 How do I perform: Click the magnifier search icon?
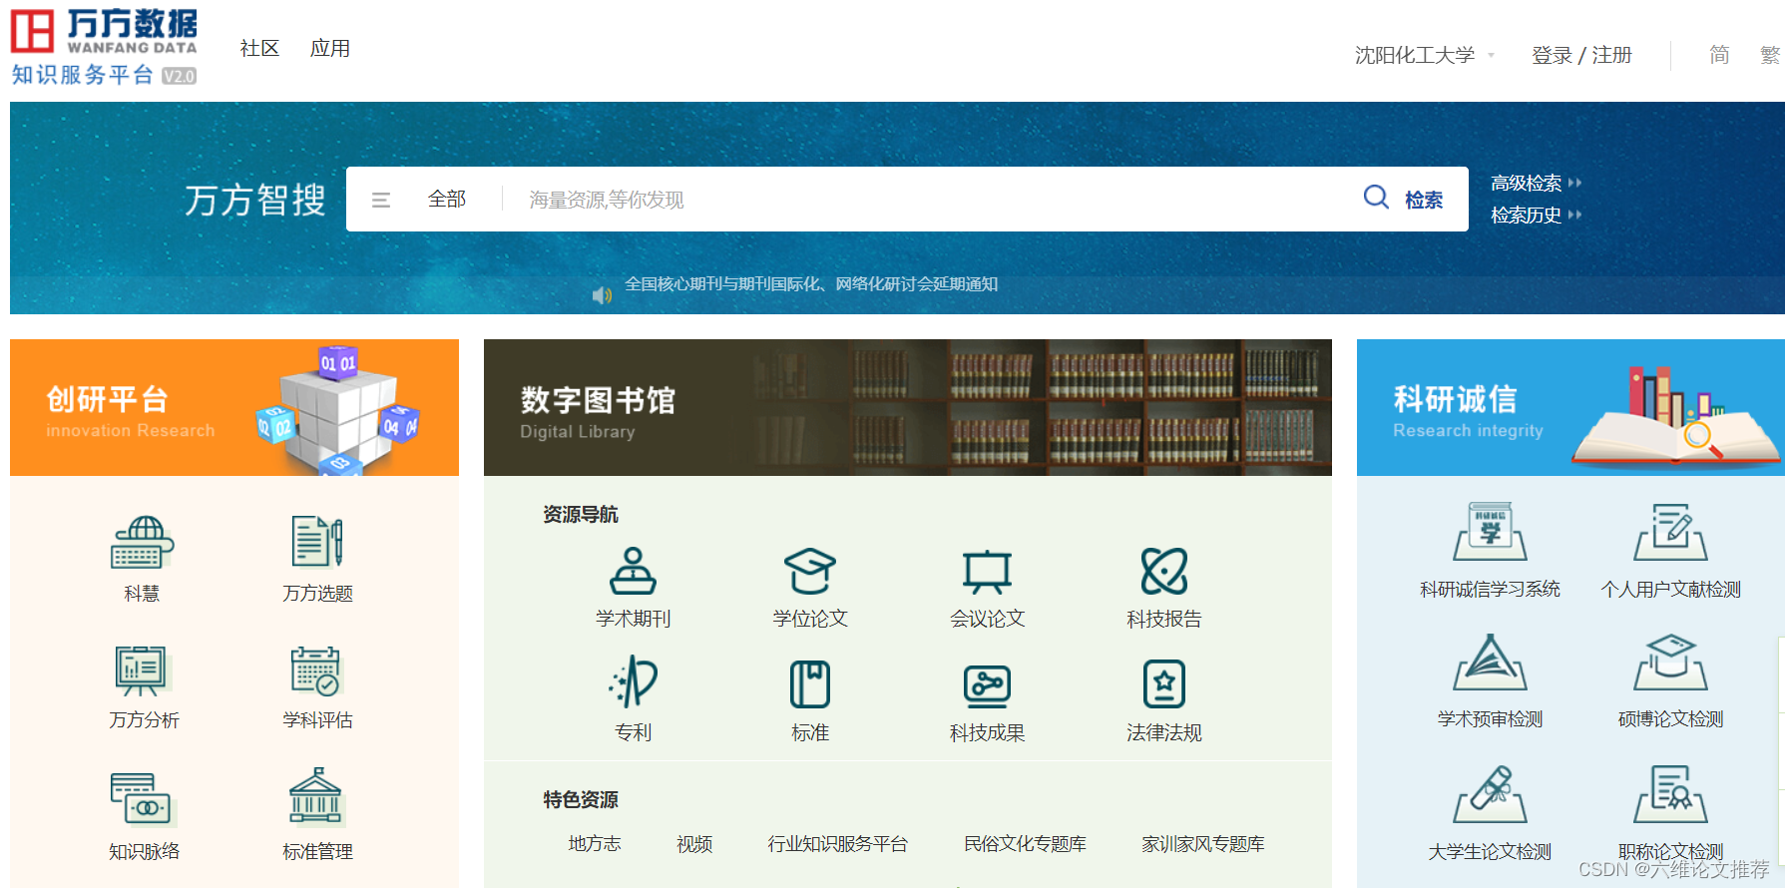[1376, 197]
